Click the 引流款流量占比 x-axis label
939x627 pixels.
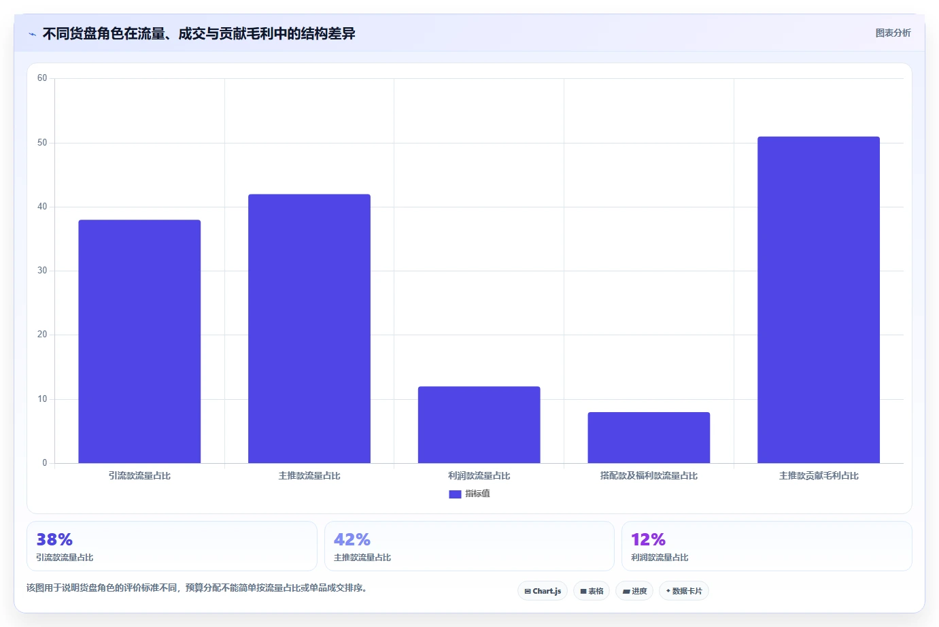pos(139,476)
